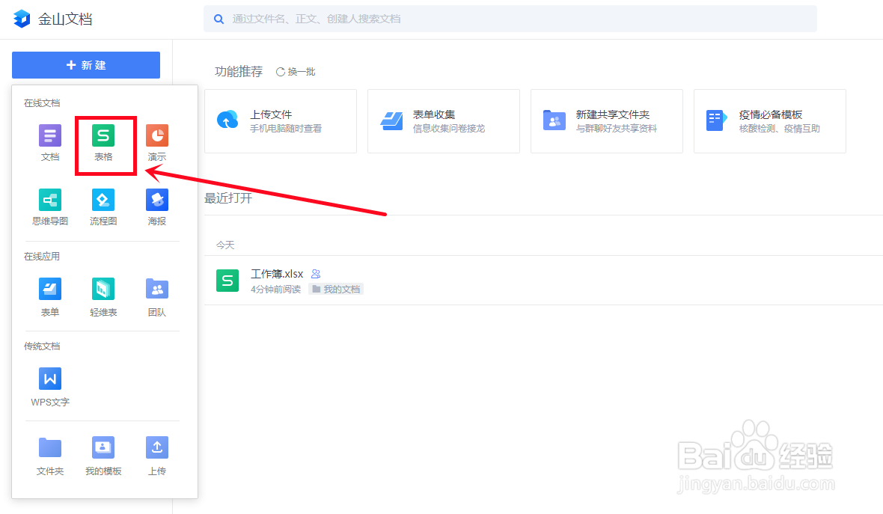Click the search magnifier icon
This screenshot has width=883, height=514.
[x=219, y=19]
